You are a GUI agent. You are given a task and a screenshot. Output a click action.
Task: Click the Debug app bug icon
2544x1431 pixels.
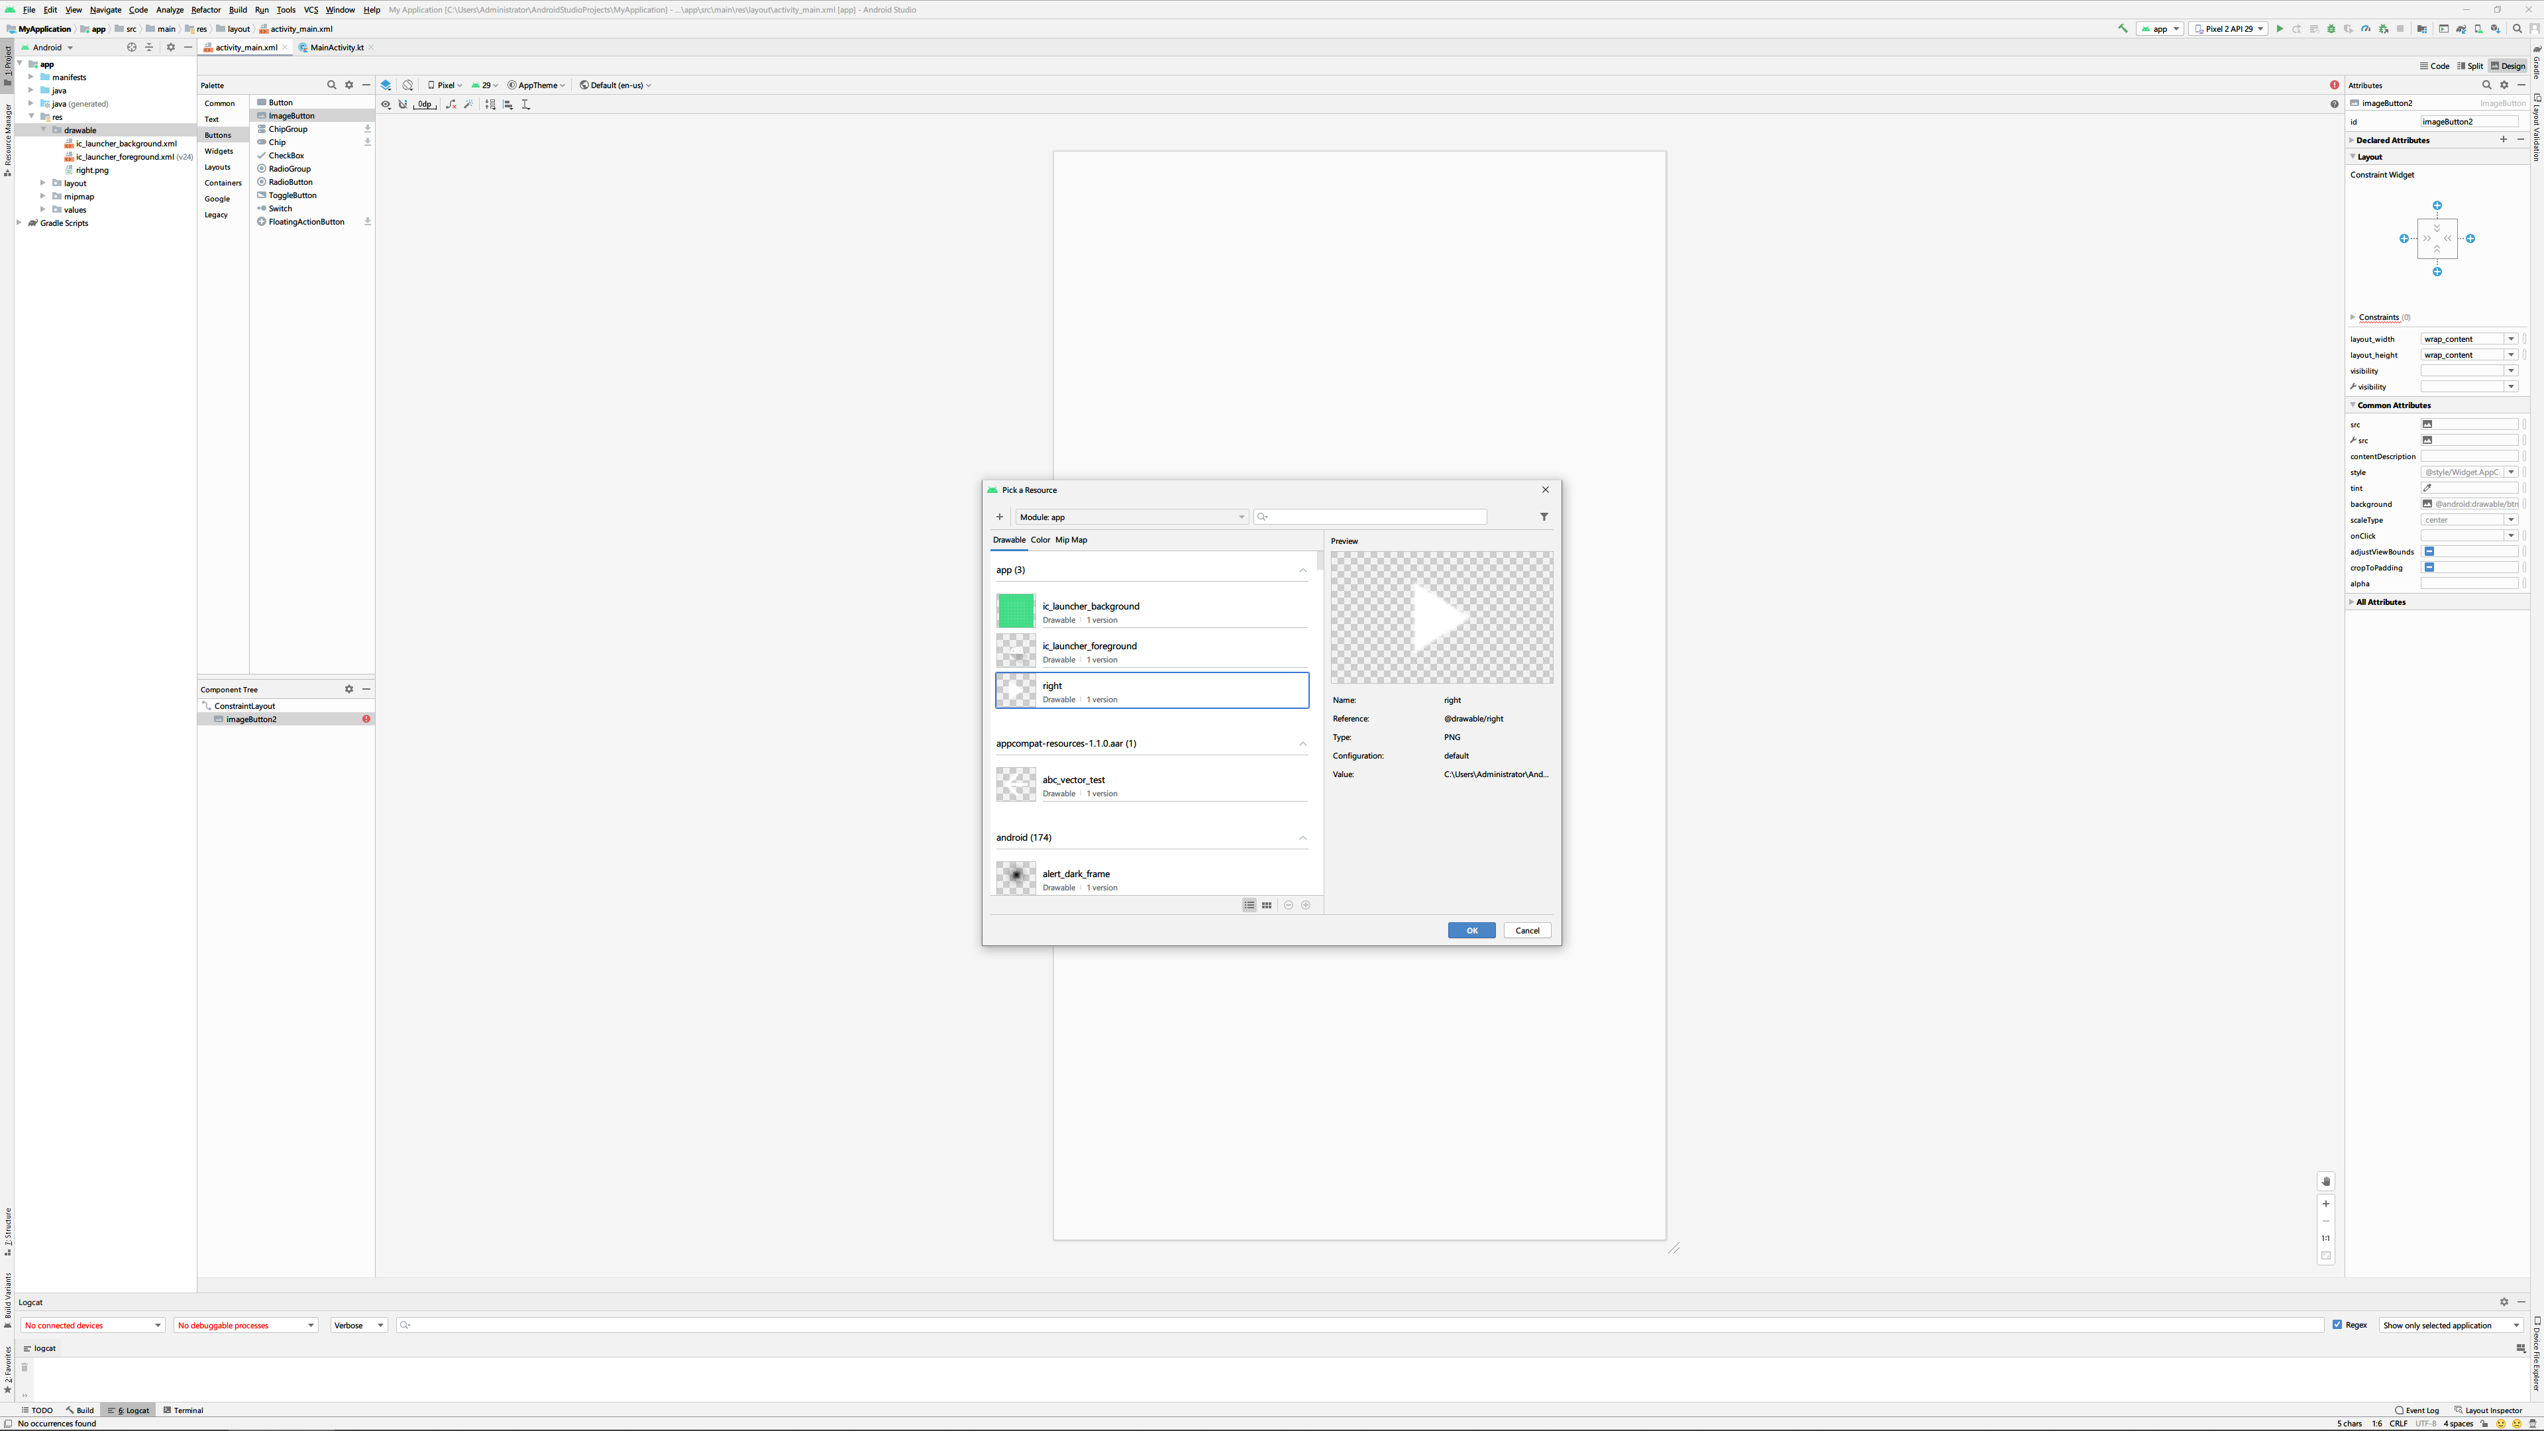(2332, 28)
